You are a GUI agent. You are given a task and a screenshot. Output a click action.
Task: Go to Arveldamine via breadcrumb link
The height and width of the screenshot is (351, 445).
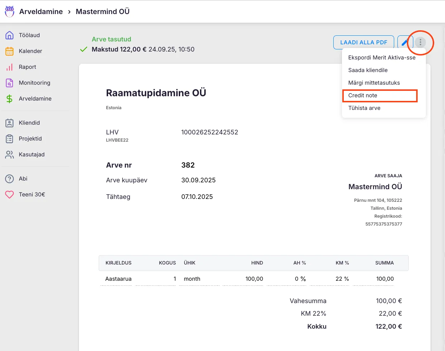[41, 12]
